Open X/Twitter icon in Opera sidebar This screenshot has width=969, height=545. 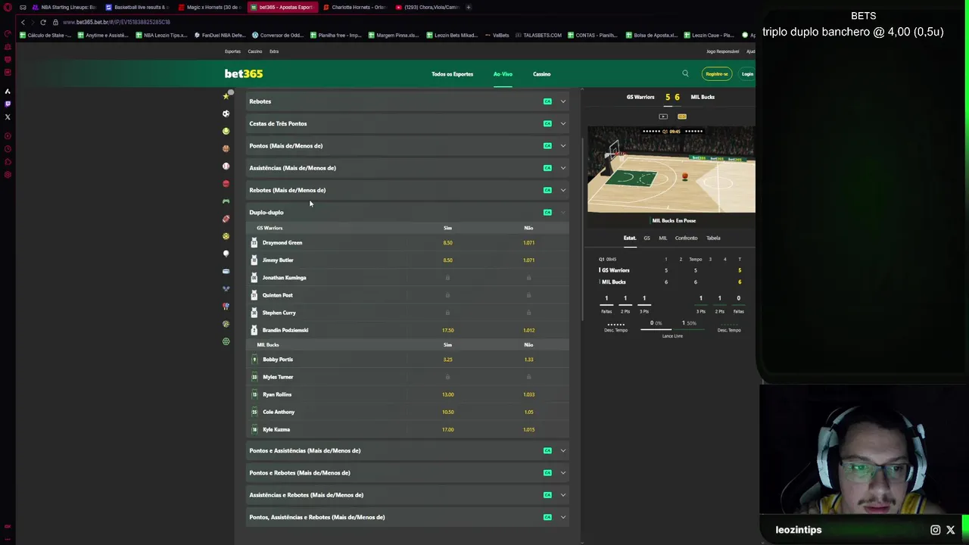pyautogui.click(x=8, y=117)
